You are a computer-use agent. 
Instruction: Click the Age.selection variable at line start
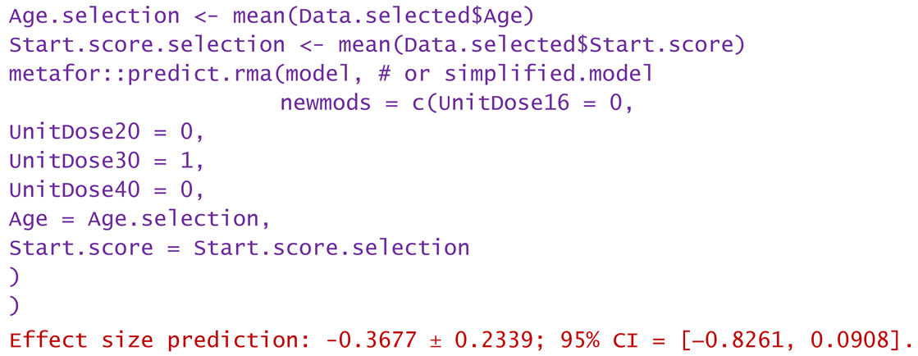[94, 16]
